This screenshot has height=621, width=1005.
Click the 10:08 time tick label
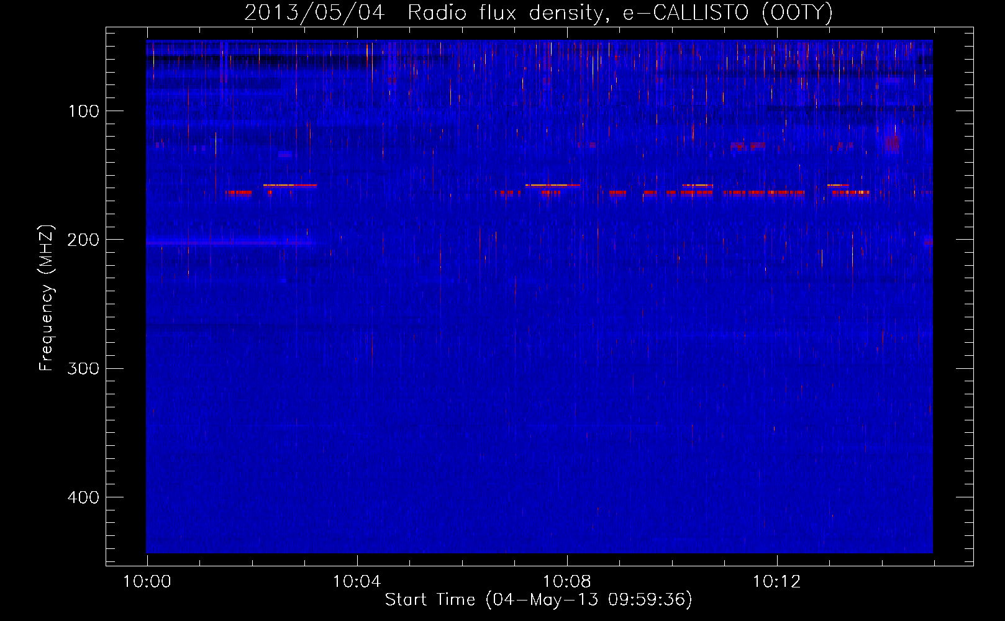(567, 582)
